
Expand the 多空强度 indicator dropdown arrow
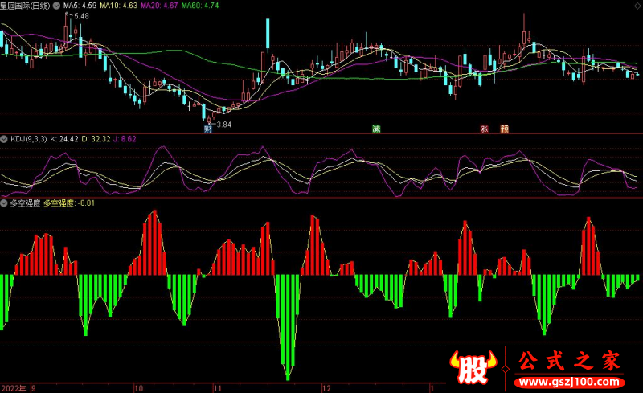point(4,203)
